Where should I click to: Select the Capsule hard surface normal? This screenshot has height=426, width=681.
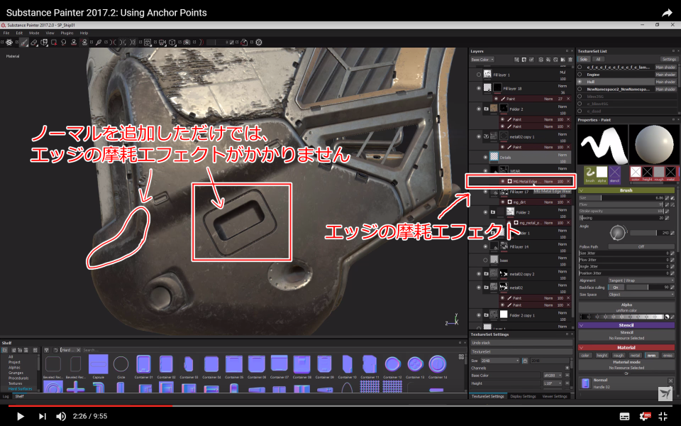coord(98,364)
